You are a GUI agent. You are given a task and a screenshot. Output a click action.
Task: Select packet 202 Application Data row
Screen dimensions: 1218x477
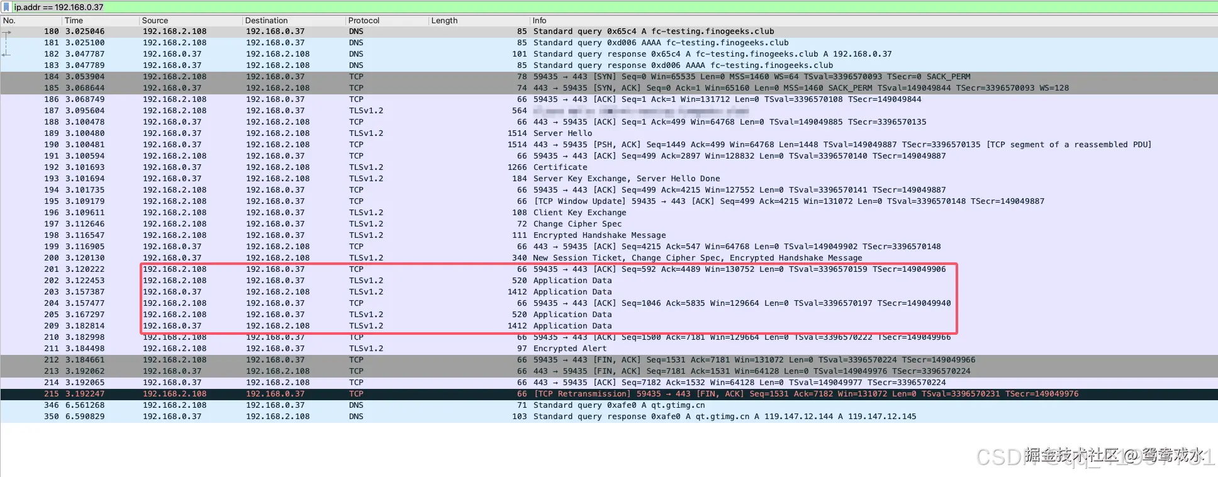pos(609,281)
